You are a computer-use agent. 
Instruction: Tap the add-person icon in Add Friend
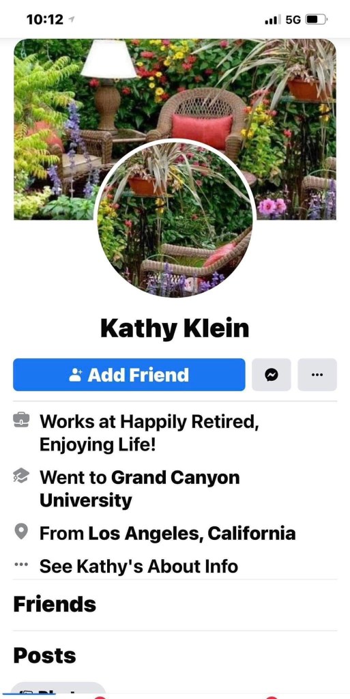click(76, 375)
